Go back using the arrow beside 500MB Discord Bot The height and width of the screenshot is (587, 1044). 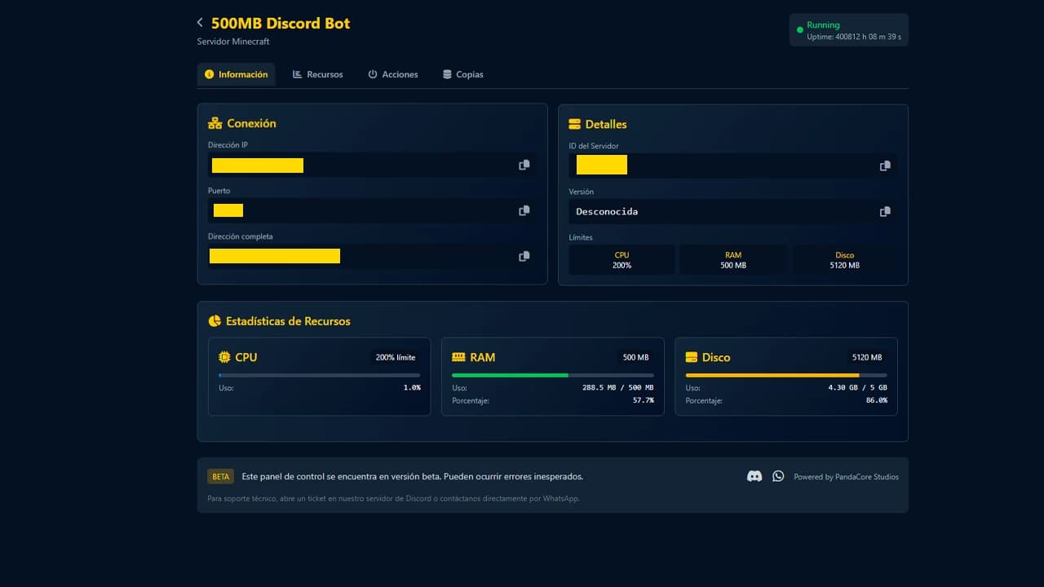coord(200,23)
